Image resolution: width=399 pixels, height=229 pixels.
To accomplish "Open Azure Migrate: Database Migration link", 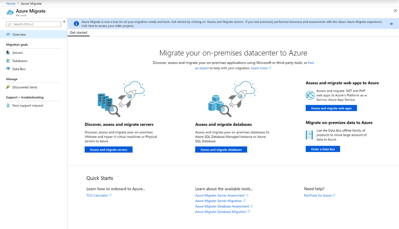I will tap(220, 212).
